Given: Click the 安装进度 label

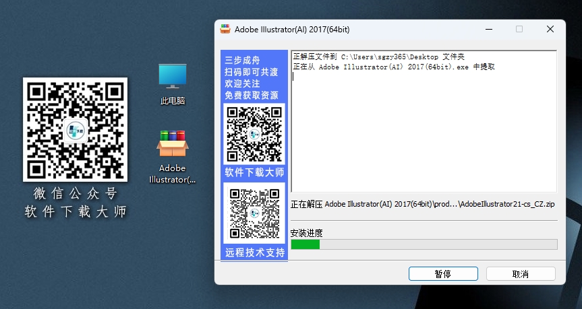Looking at the screenshot, I should tap(307, 233).
